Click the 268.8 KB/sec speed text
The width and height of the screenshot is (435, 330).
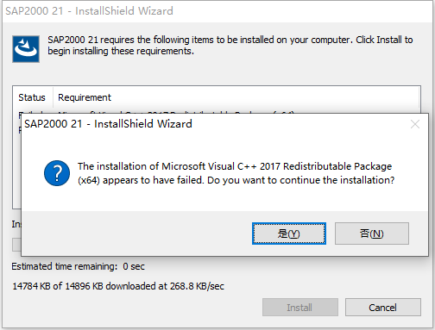click(197, 286)
